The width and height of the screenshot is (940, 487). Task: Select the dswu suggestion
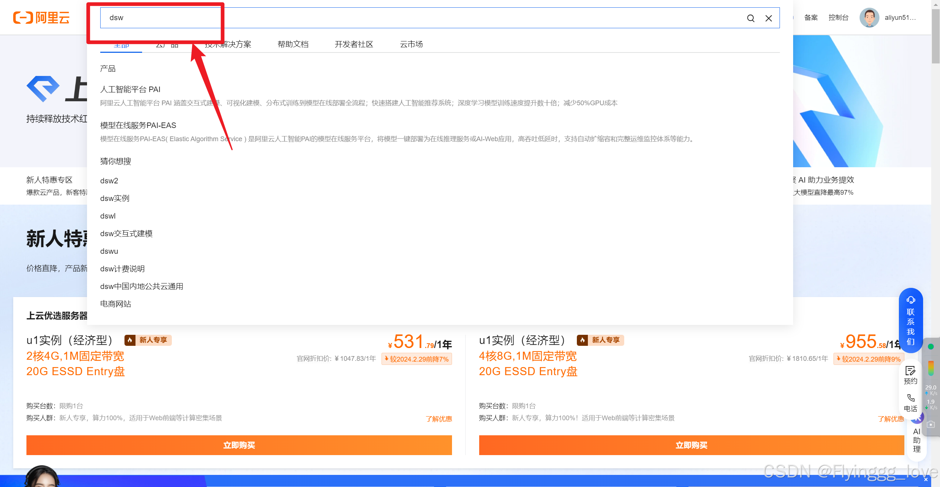[x=109, y=251]
